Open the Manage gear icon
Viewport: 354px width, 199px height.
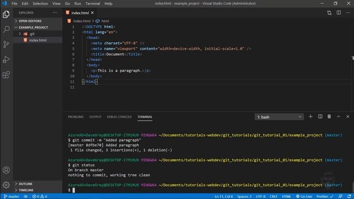pyautogui.click(x=6, y=185)
